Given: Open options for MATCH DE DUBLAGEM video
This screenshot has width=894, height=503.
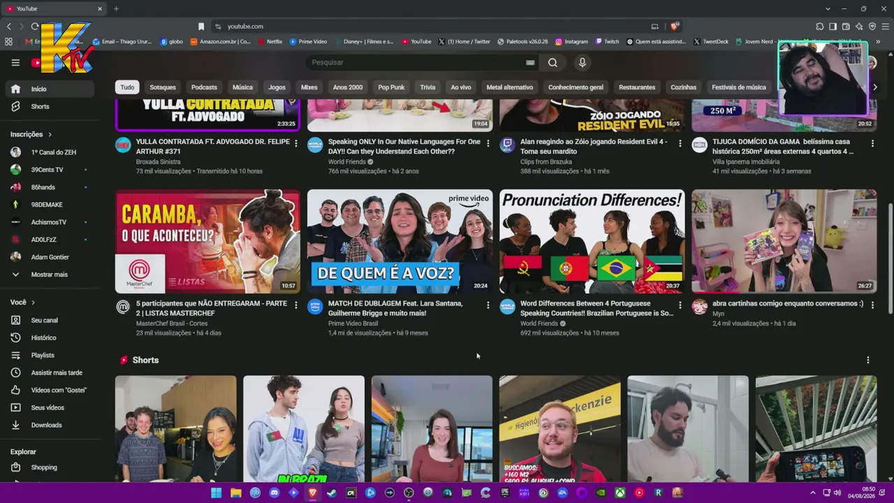Looking at the screenshot, I should (x=488, y=305).
